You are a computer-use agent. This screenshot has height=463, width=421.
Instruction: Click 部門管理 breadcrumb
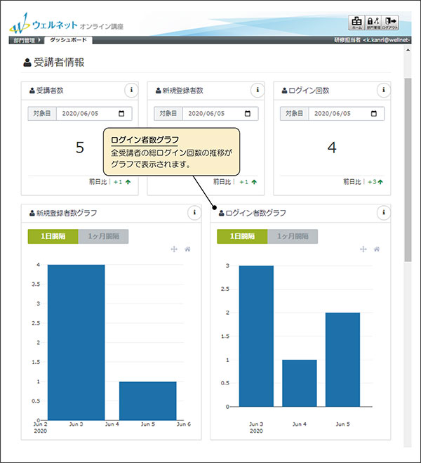coord(26,40)
